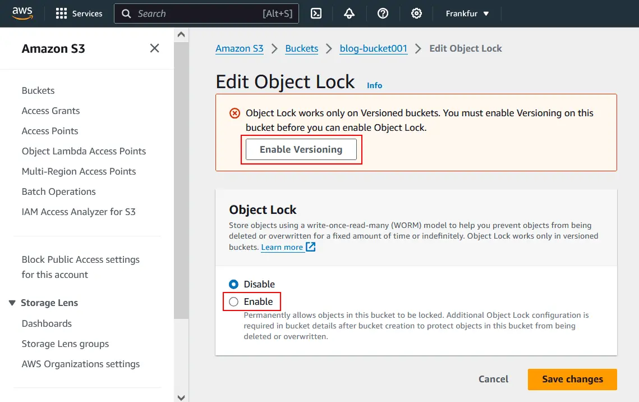
Task: Click the sidebar scroll down arrow
Action: [x=181, y=397]
